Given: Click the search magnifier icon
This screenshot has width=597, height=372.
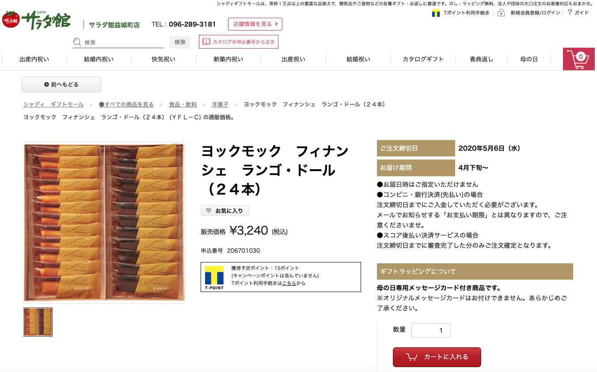Looking at the screenshot, I should pyautogui.click(x=77, y=42).
